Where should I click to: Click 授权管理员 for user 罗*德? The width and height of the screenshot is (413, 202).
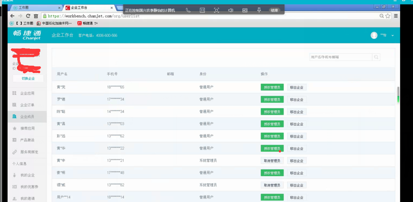272,99
